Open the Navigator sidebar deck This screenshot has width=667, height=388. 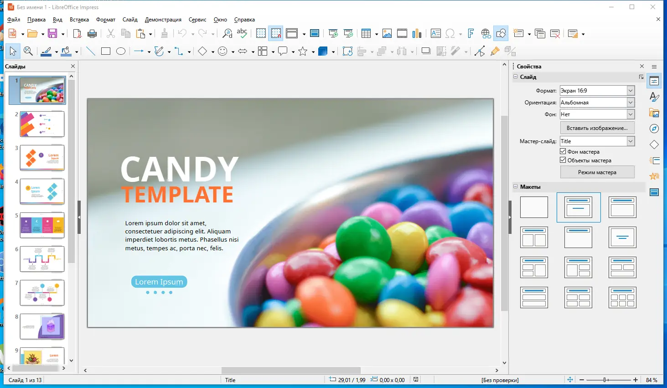click(x=654, y=129)
